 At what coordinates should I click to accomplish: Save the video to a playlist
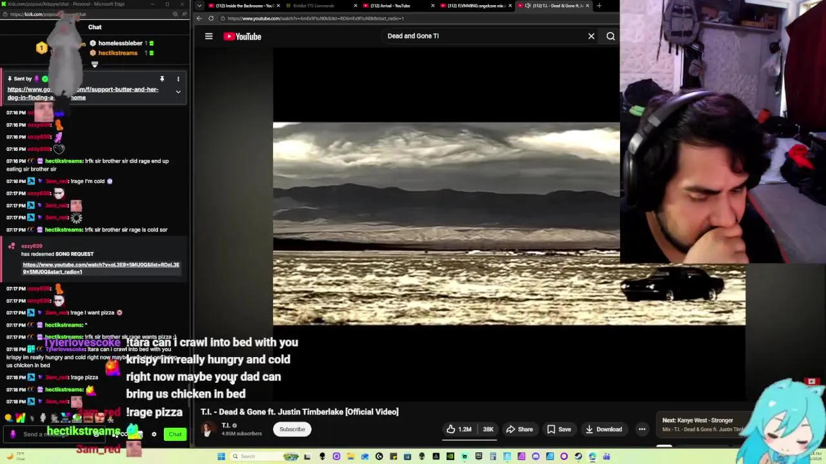[559, 429]
